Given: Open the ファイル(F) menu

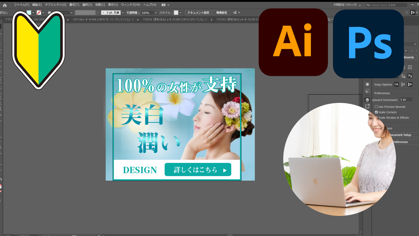Looking at the screenshot, I should [x=21, y=5].
